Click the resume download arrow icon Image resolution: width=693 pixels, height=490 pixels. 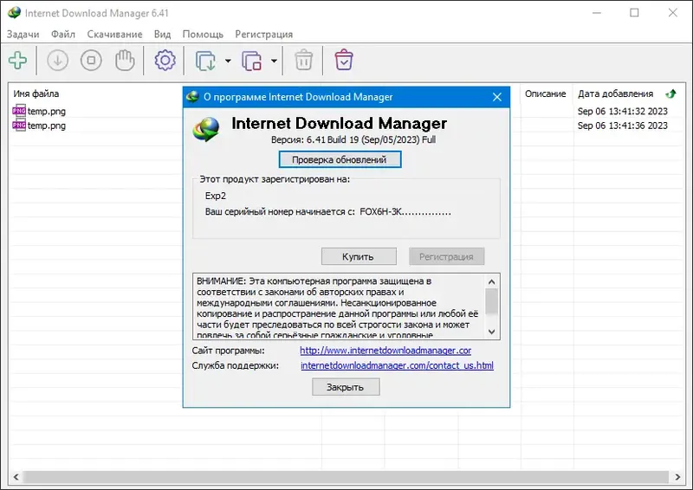click(57, 61)
